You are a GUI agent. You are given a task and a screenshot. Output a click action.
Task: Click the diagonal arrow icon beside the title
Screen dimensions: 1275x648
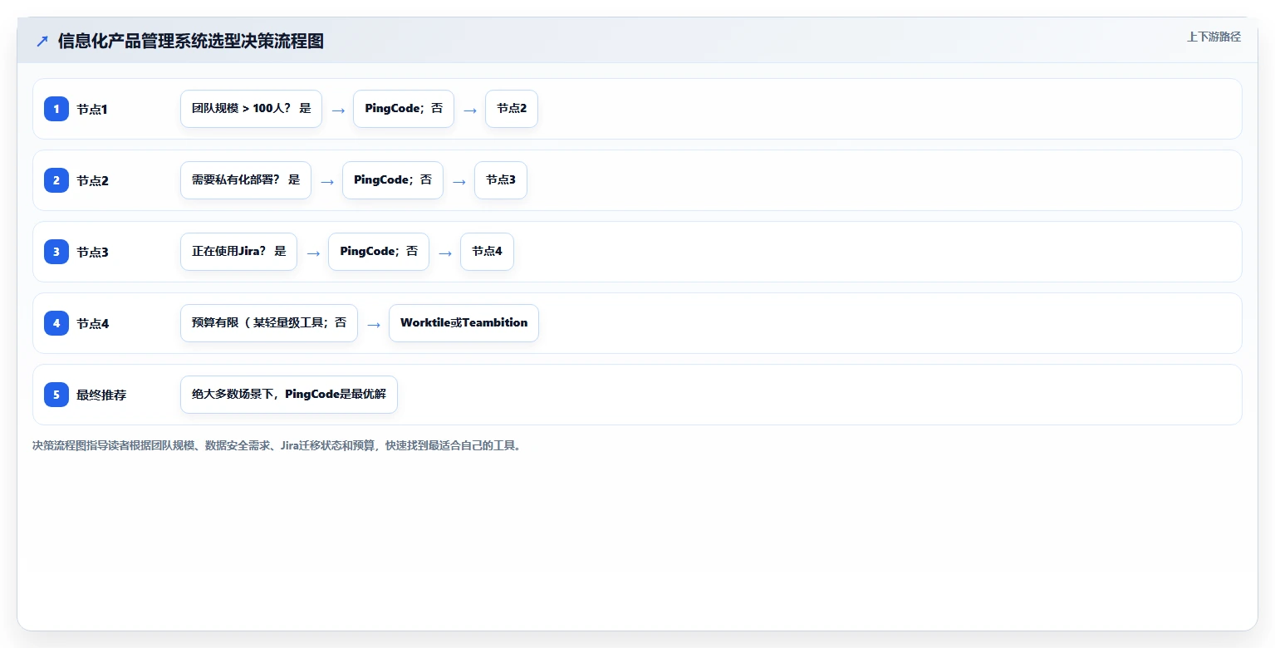pos(42,41)
